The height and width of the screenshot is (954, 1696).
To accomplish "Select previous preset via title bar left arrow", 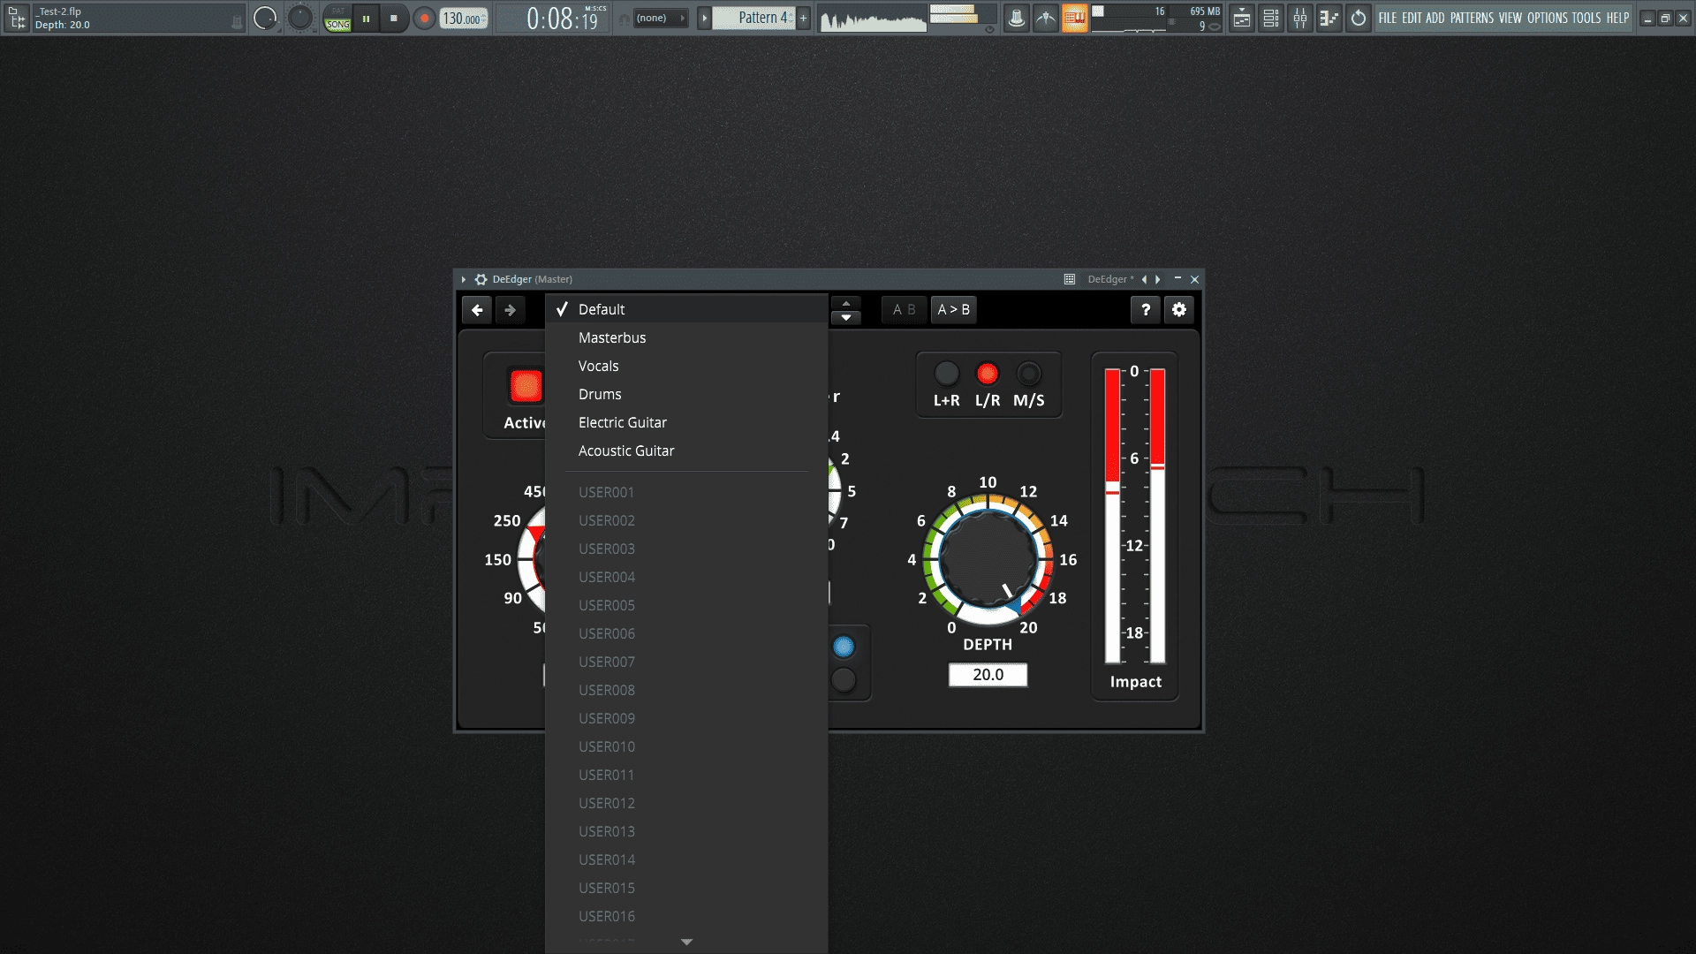I will pyautogui.click(x=1144, y=279).
